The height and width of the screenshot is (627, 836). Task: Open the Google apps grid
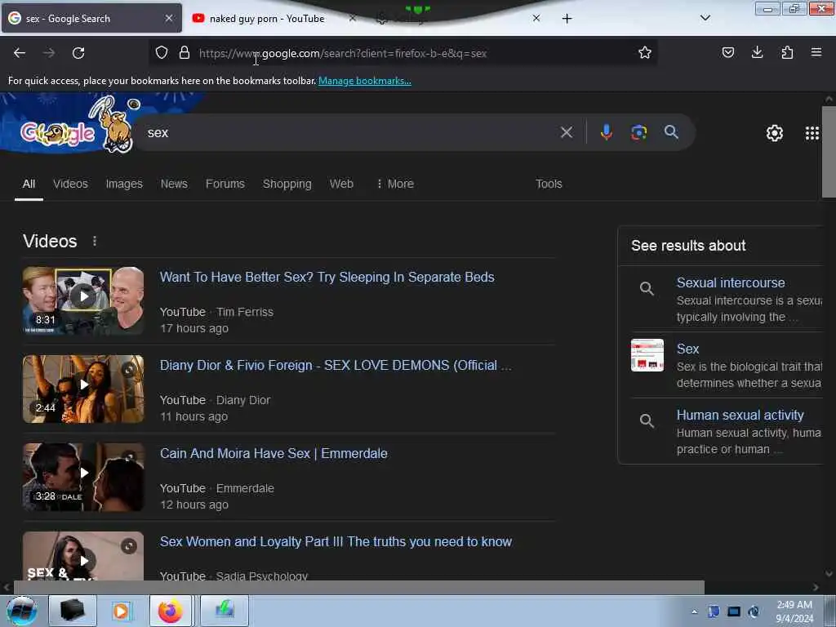(x=812, y=133)
